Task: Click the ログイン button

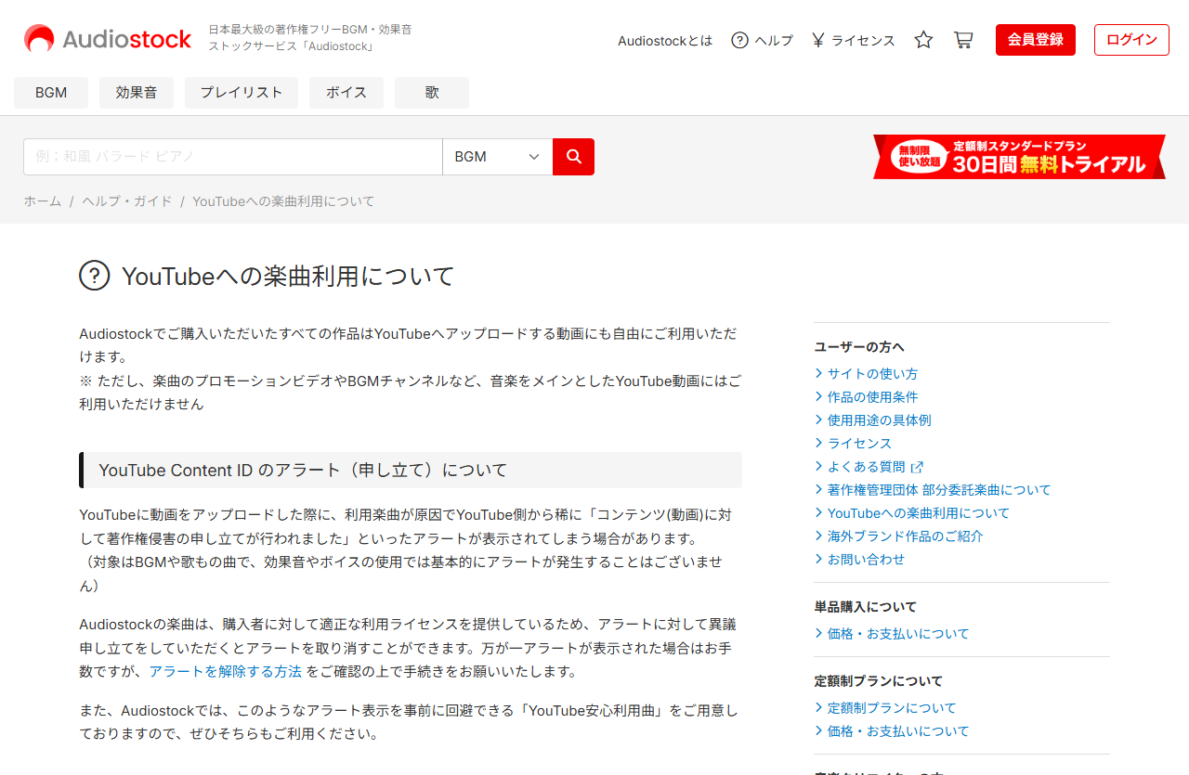Action: point(1131,40)
